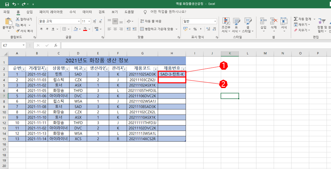Open filter dropdown on 비고 header
The image size is (331, 169).
click(x=85, y=69)
